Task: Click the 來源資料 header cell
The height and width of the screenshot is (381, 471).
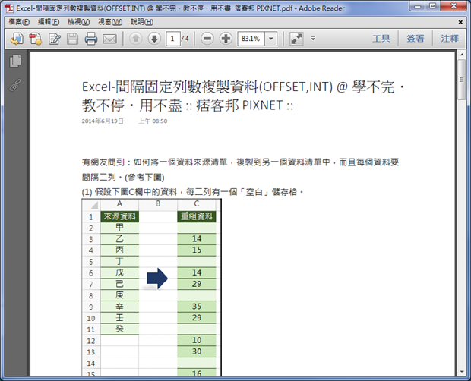Action: (x=119, y=216)
